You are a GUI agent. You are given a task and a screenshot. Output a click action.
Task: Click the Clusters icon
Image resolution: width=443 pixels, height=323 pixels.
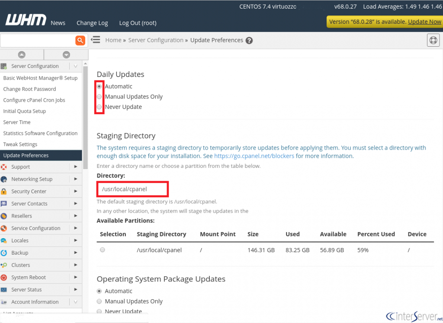pyautogui.click(x=3, y=265)
